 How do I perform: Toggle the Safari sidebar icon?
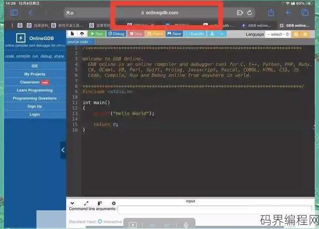14,13
